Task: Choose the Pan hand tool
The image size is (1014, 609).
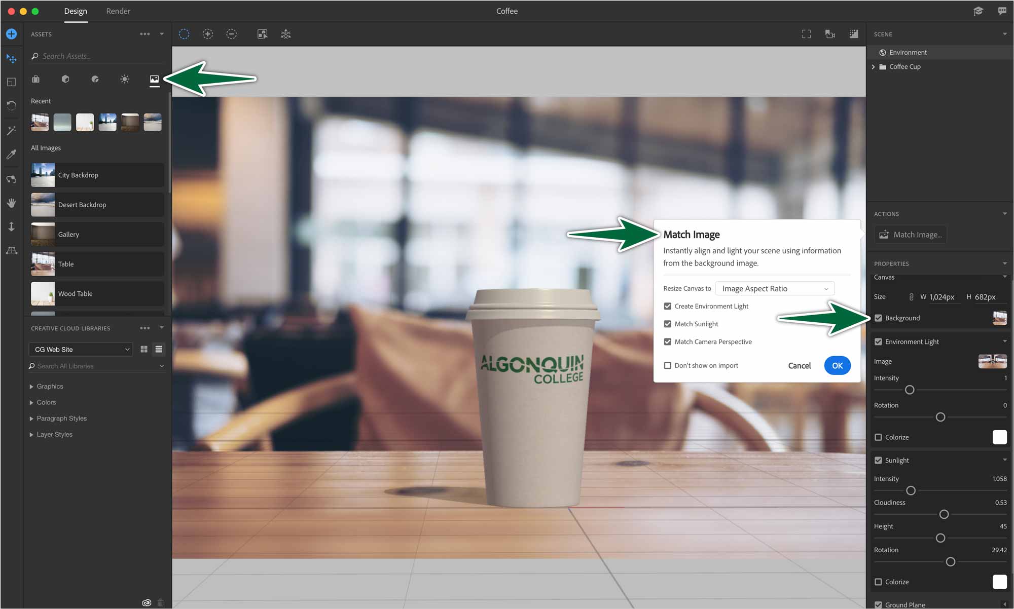Action: [11, 203]
